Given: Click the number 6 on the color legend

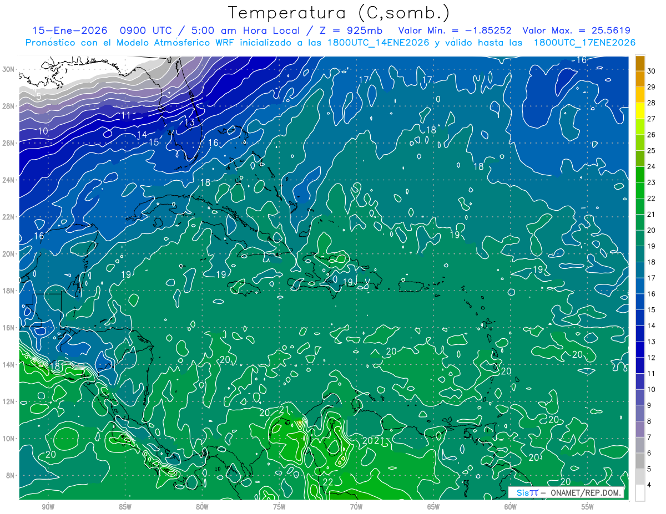Looking at the screenshot, I should (650, 453).
